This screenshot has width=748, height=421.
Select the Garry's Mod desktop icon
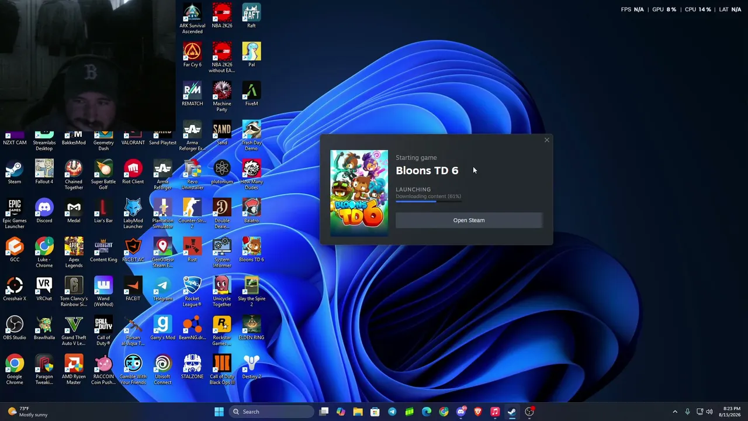162,329
